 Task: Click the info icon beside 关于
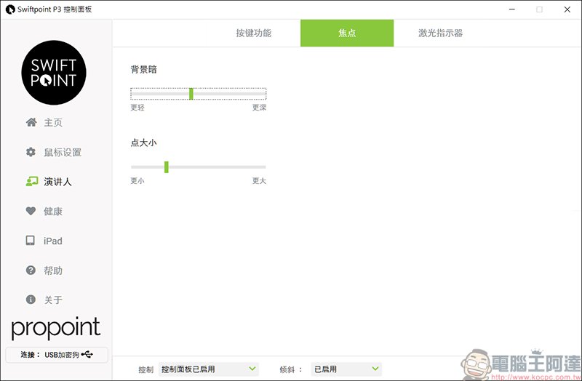point(31,300)
